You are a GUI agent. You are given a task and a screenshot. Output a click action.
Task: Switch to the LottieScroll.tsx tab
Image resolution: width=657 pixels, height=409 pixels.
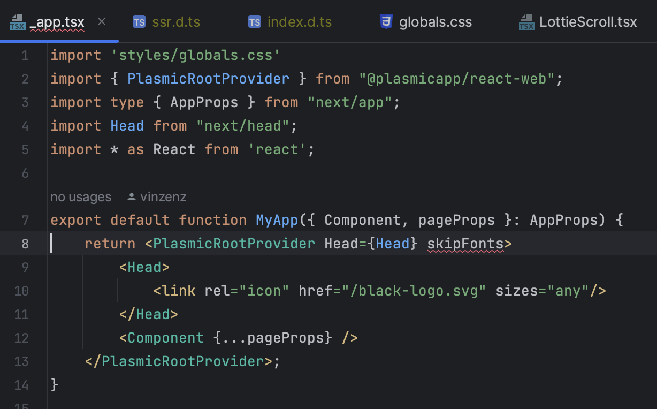pyautogui.click(x=578, y=22)
